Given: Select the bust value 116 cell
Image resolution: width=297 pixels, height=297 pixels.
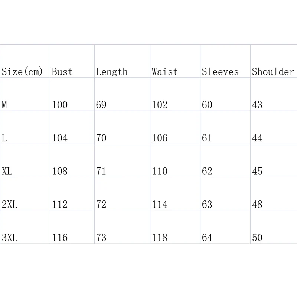Looking at the screenshot, I should pyautogui.click(x=72, y=227).
